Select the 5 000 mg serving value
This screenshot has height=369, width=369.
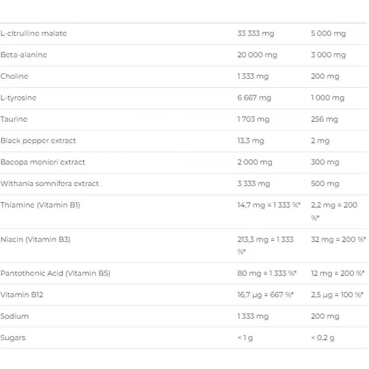328,33
